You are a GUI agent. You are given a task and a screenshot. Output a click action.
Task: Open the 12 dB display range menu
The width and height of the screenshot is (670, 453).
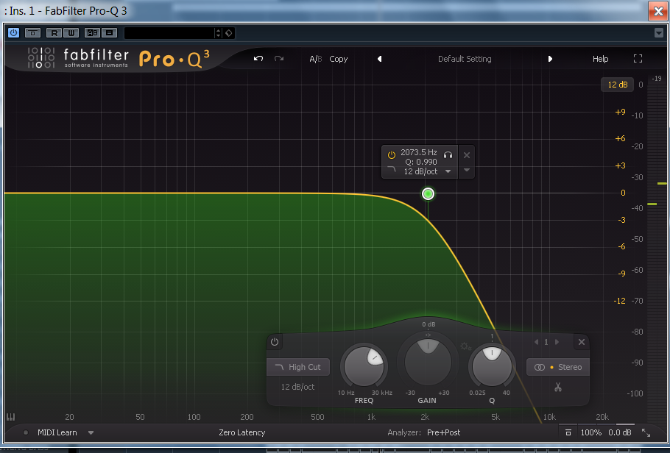pos(618,85)
